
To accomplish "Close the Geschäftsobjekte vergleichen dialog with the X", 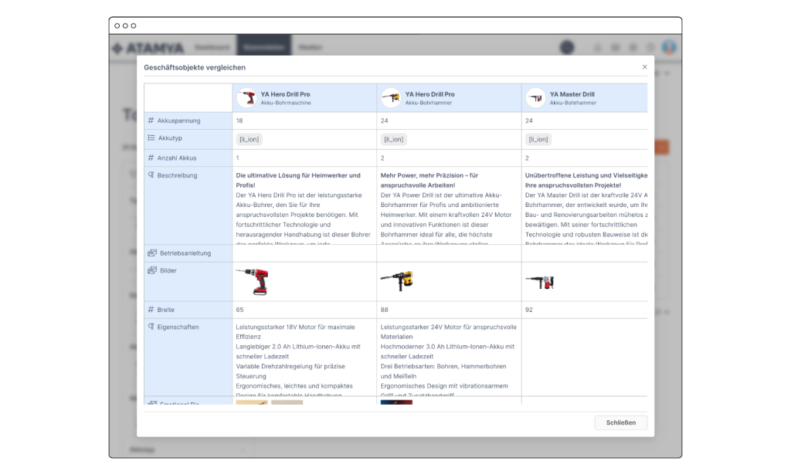I will tap(644, 66).
